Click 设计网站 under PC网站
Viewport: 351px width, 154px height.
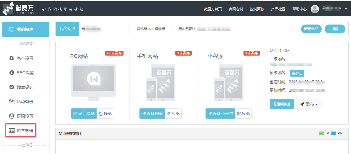(x=84, y=114)
